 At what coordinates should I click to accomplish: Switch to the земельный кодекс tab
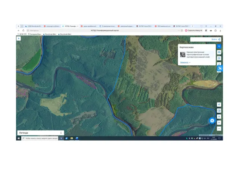126,26
